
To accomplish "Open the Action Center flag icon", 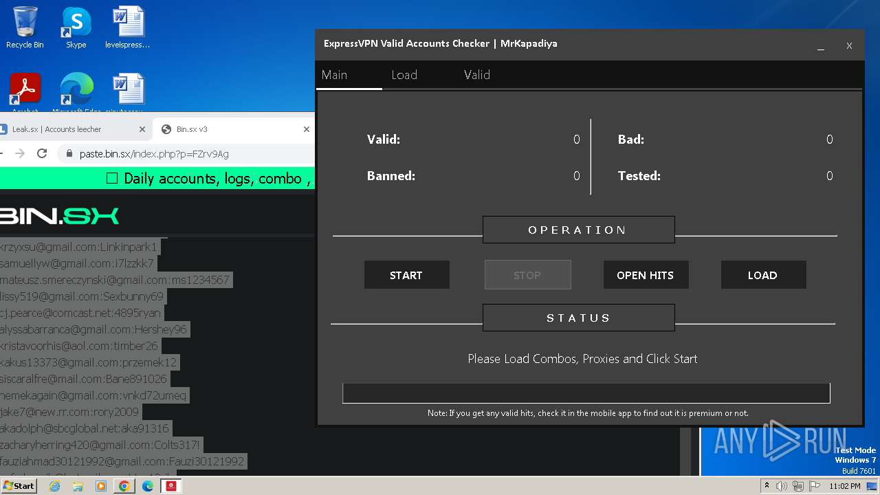I will 813,486.
